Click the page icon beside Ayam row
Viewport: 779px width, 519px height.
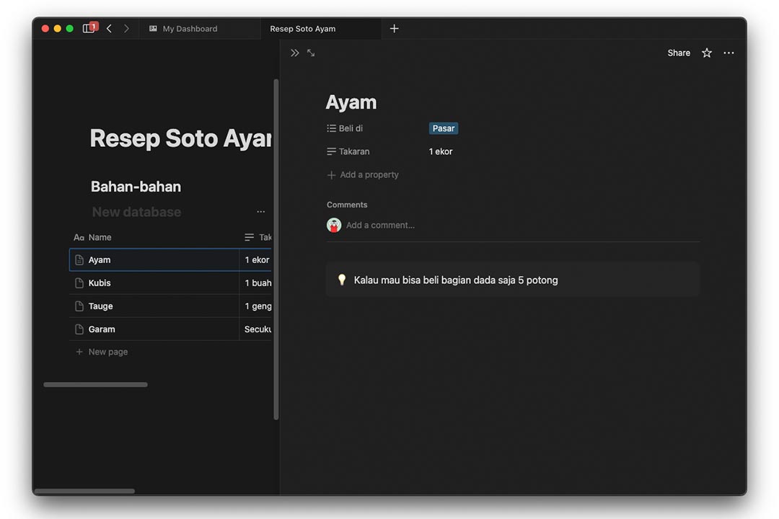(x=79, y=259)
